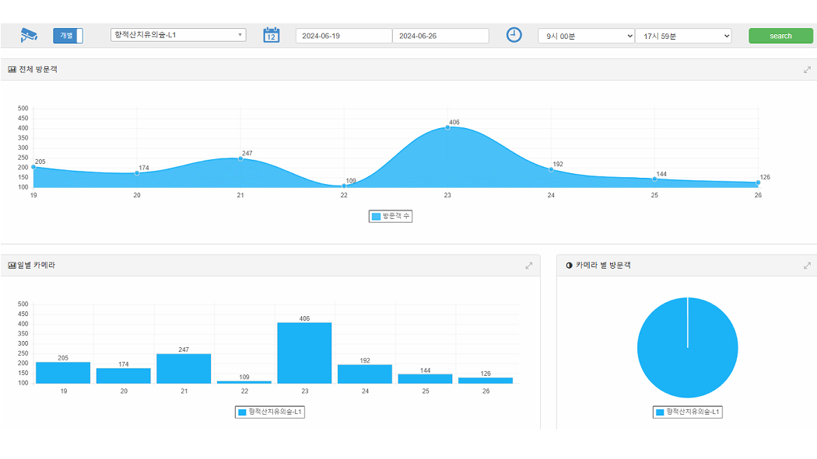Viewport: 817px width, 459px height.
Task: Click the green search button
Action: pos(780,36)
